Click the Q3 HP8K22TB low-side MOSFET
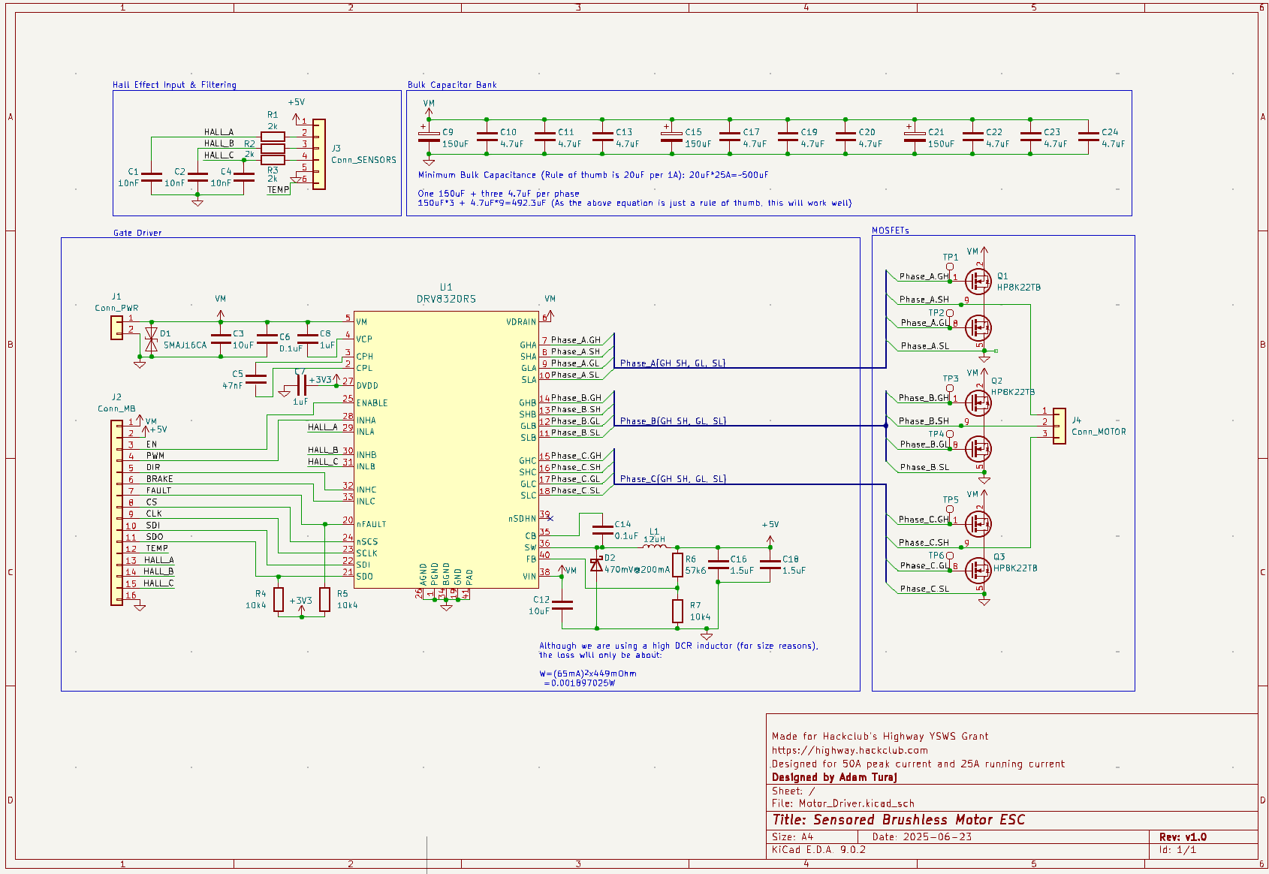 978,570
